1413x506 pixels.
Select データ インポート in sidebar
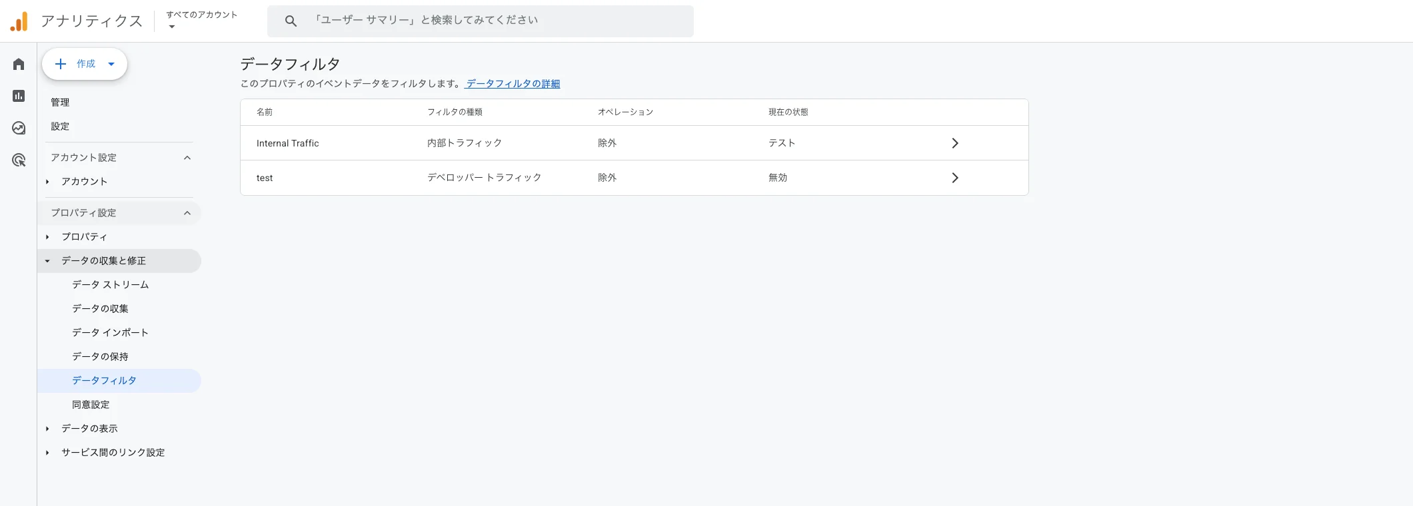[110, 333]
